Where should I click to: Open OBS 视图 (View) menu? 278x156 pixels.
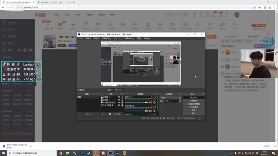(x=97, y=38)
